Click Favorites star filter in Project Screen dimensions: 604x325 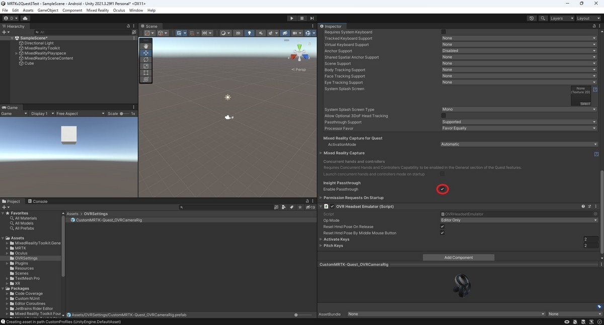click(300, 207)
